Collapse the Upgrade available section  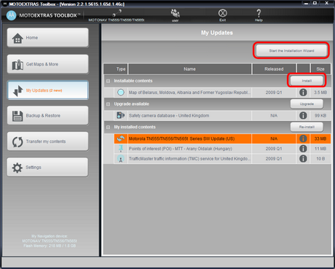tap(109, 104)
